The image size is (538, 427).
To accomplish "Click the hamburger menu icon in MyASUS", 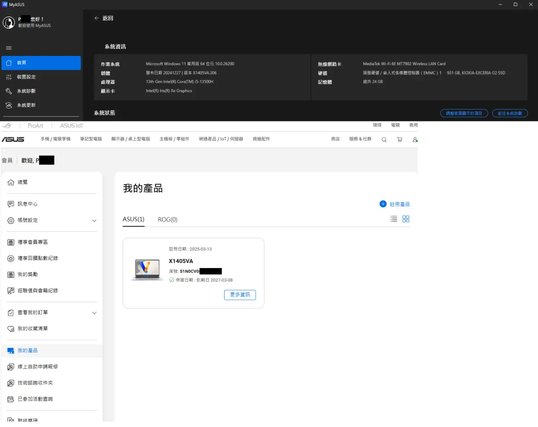I will (x=9, y=48).
